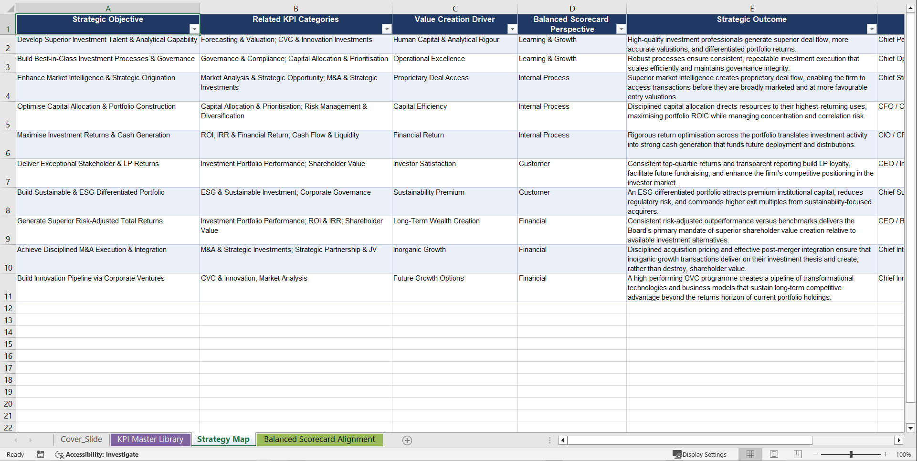Select the Strategy Map sheet tab
The image size is (917, 461).
click(223, 440)
